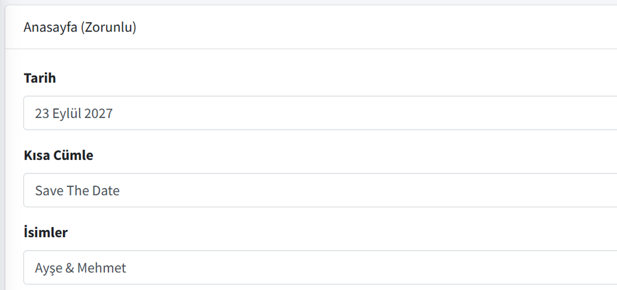Click the word "Anasayfa" in the header
617x290 pixels.
[49, 28]
